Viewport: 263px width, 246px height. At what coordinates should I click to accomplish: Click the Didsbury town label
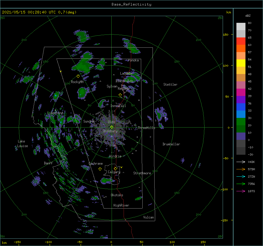pyautogui.click(x=110, y=131)
